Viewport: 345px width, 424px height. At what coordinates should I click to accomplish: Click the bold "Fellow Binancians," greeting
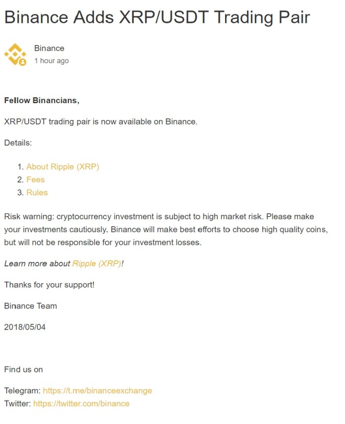[42, 100]
